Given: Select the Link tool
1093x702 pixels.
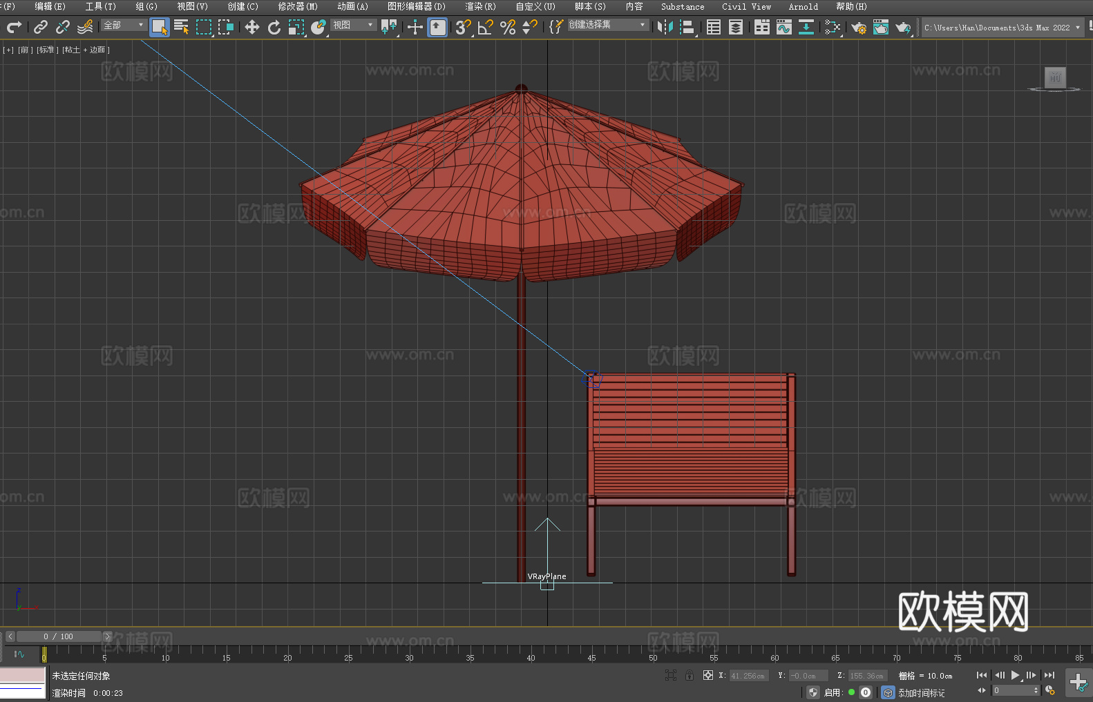Looking at the screenshot, I should pos(41,27).
